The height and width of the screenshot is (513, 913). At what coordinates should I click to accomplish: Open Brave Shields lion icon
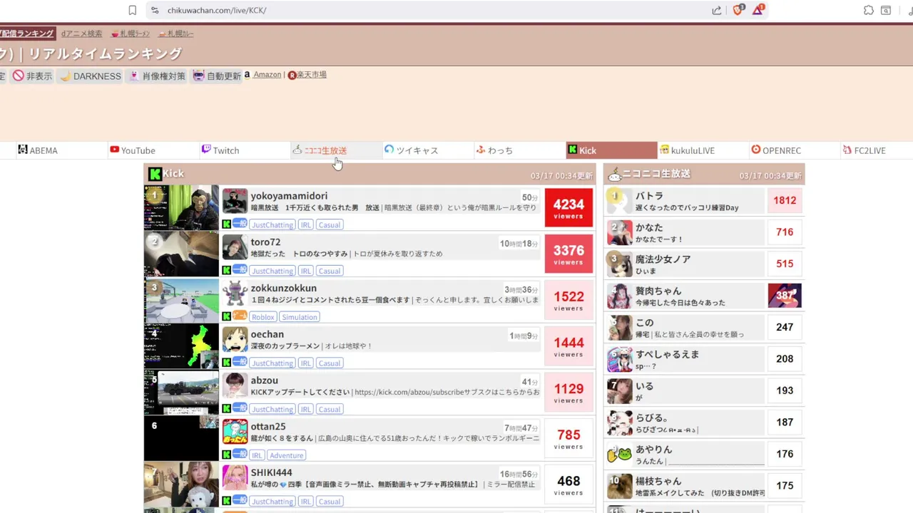coord(738,10)
